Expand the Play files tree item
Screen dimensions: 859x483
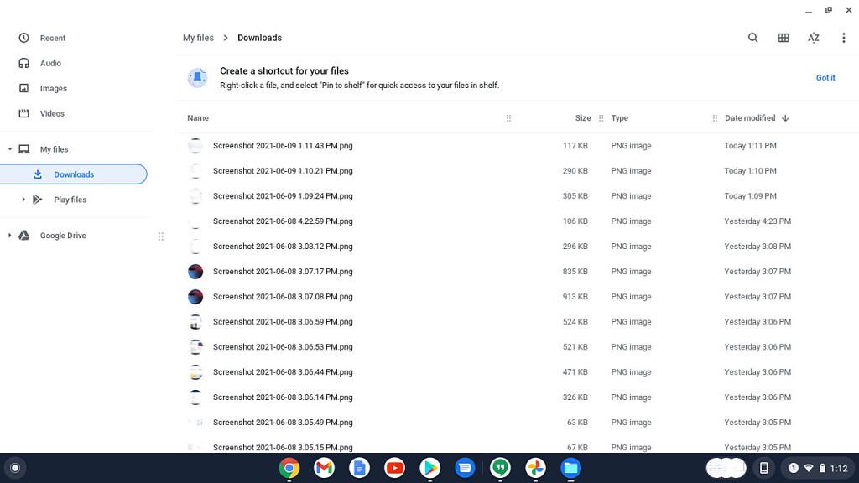[x=23, y=200]
